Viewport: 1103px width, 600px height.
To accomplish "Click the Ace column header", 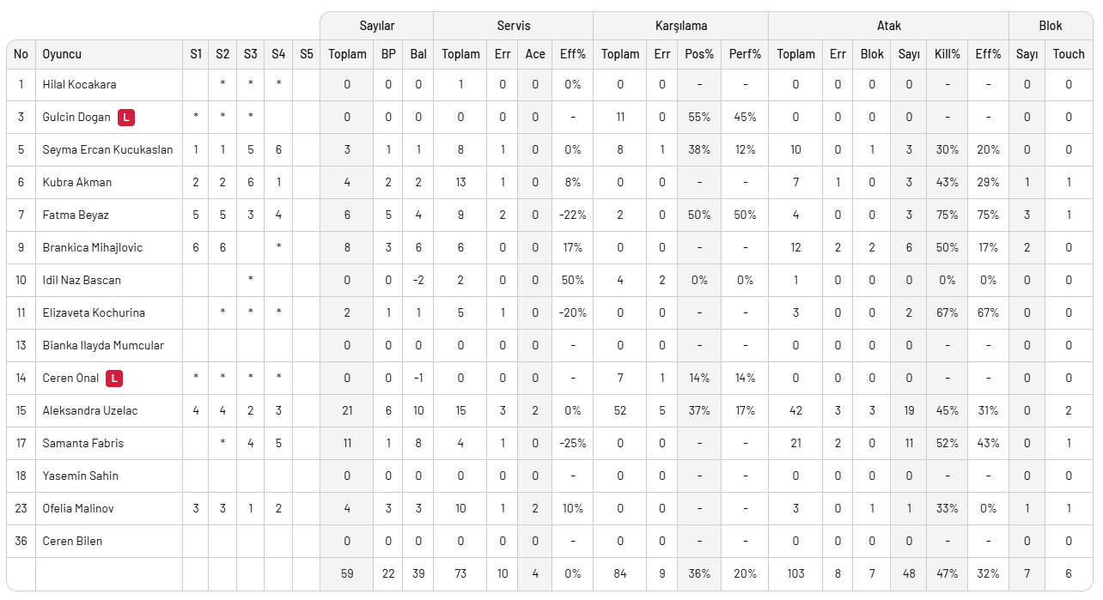I will coord(535,54).
